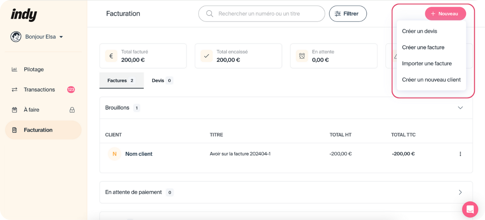Open the Filtrer button

click(x=348, y=14)
